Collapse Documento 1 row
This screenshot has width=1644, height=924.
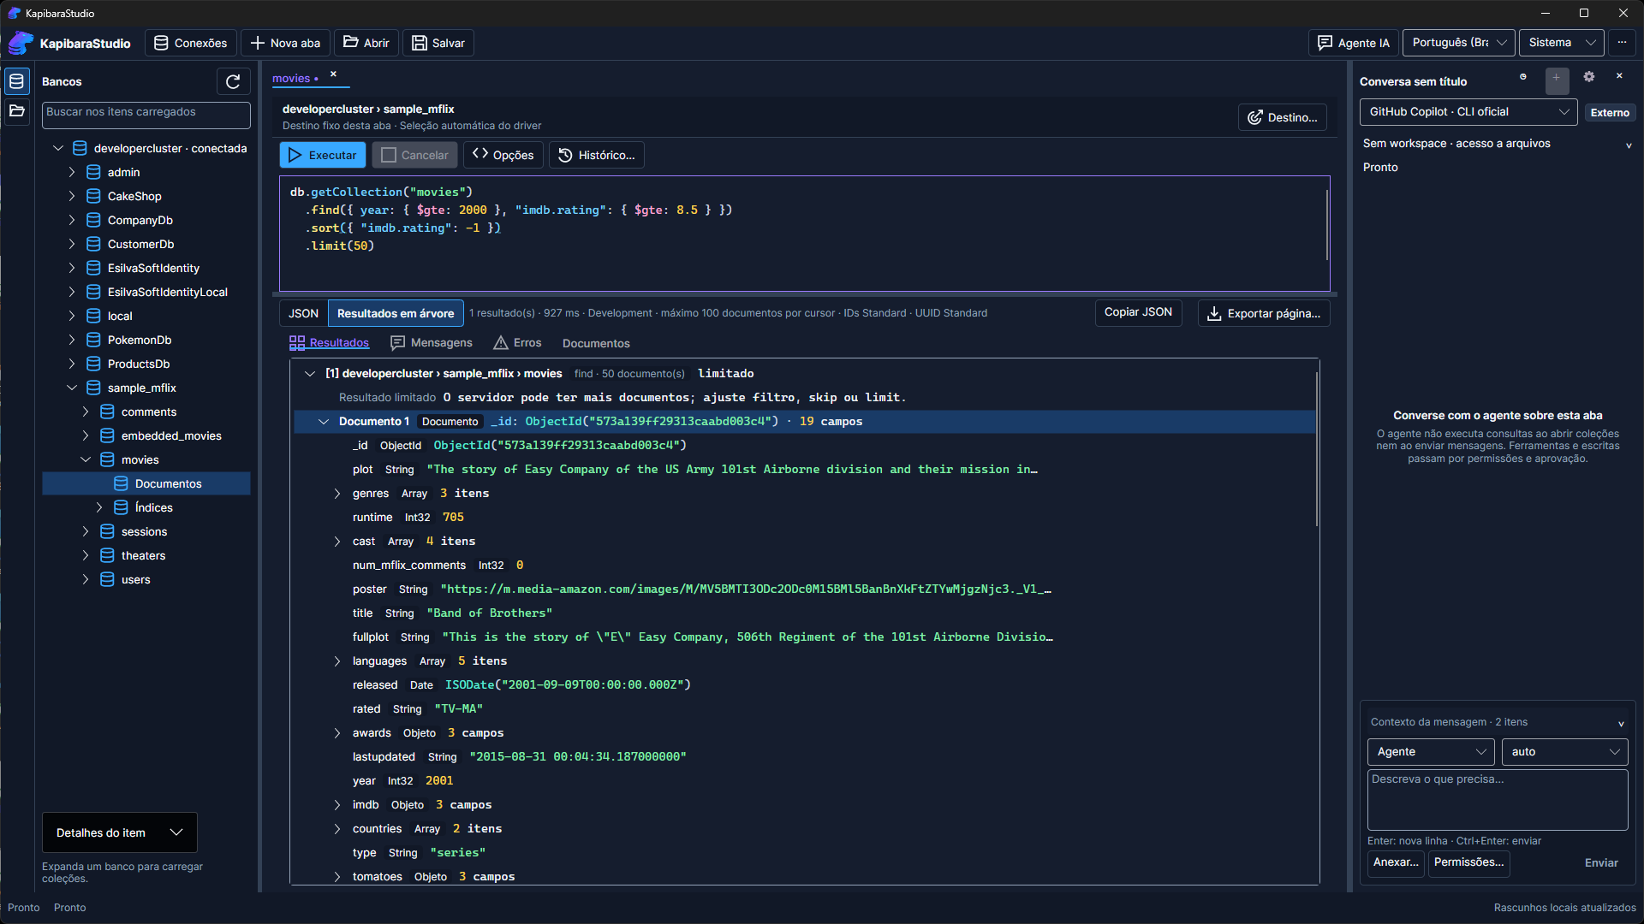324,422
